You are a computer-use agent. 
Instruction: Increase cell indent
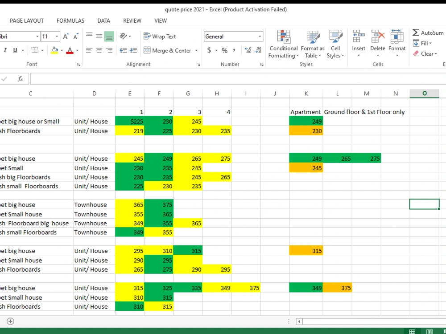coord(133,50)
